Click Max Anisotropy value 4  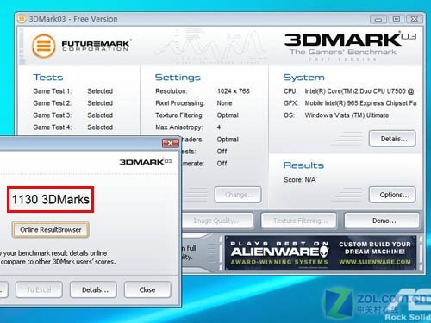coord(219,127)
